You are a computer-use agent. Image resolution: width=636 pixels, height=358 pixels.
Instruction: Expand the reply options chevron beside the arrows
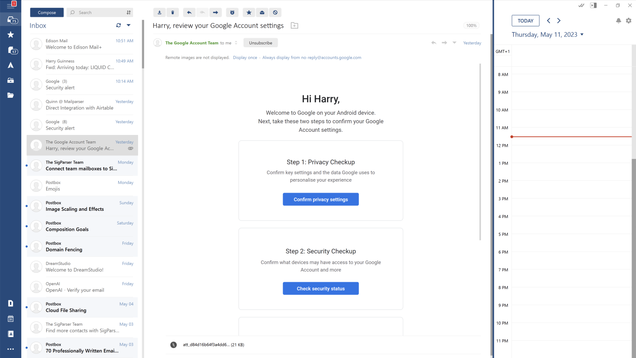point(454,42)
